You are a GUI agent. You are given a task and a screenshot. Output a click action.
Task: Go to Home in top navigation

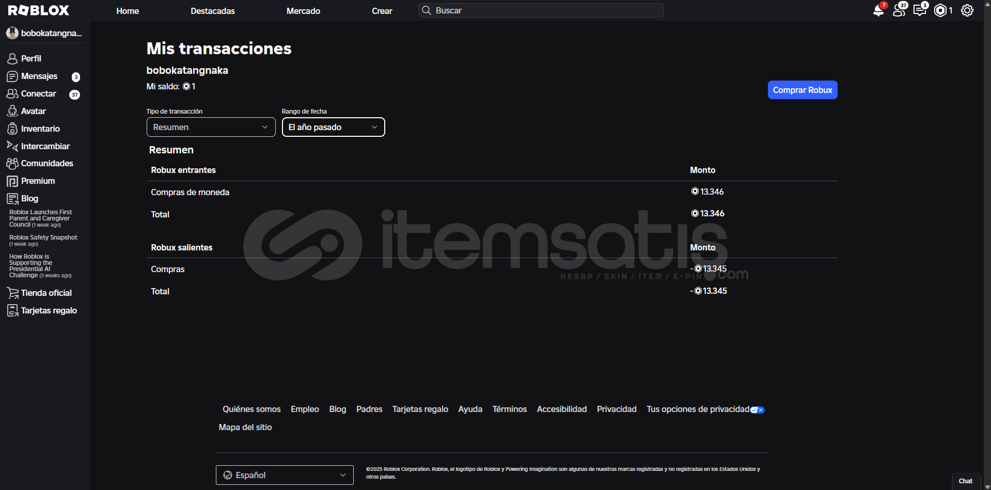point(128,11)
